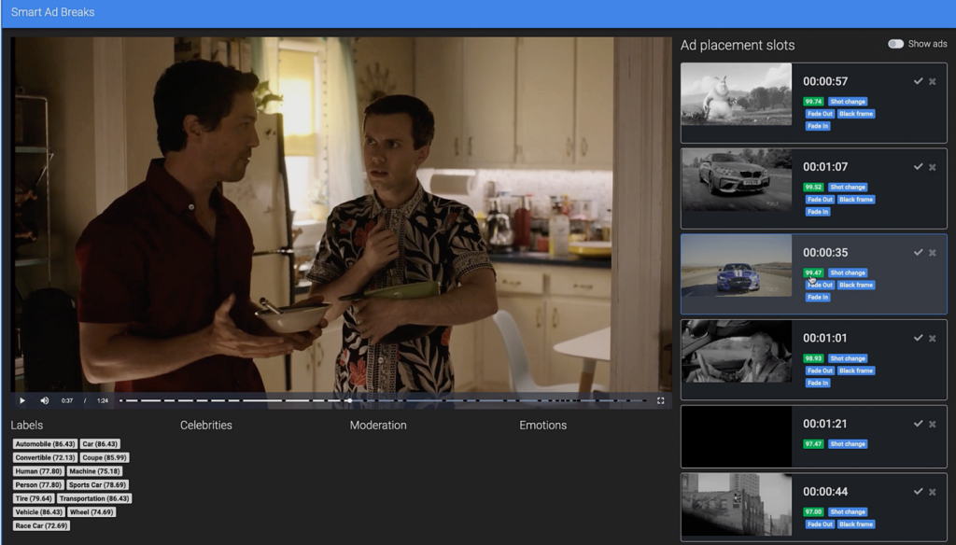This screenshot has width=956, height=545.
Task: Remove the 00:00:57 ad slot with X icon
Action: point(932,81)
